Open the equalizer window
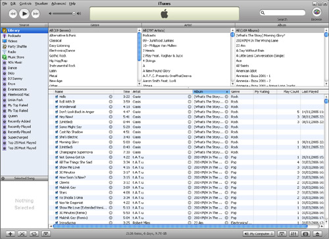Image resolution: width=329 pixels, height=239 pixels. (293, 234)
